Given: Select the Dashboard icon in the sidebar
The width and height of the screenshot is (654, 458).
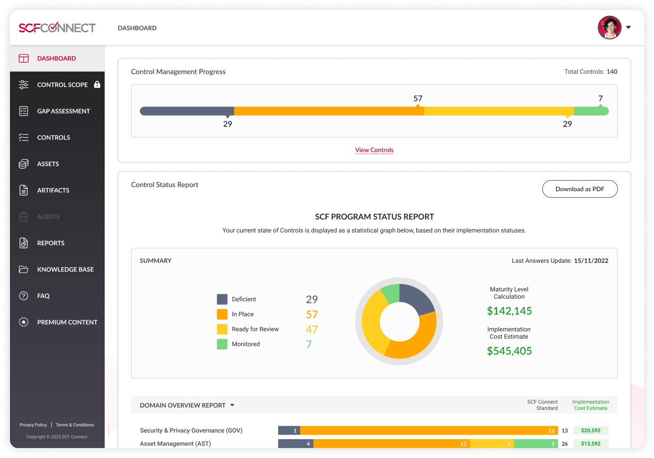Looking at the screenshot, I should coord(23,58).
